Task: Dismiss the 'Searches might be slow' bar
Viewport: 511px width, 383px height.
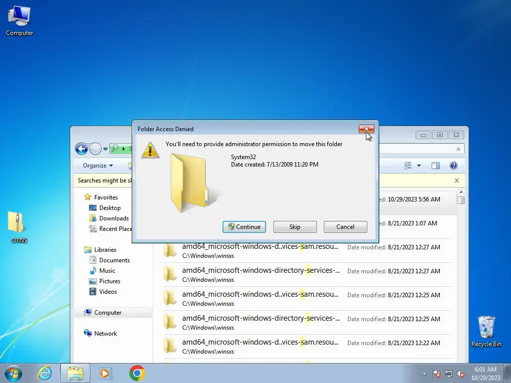Action: pos(457,181)
